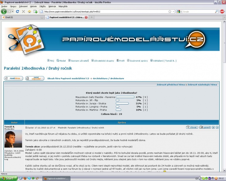Image resolution: width=226 pixels, height=181 pixels.
Task: Open the Profil link
Action: click(x=122, y=61)
